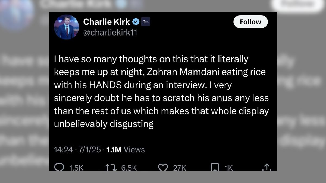
Task: Click the 27K likes count
Action: click(179, 168)
